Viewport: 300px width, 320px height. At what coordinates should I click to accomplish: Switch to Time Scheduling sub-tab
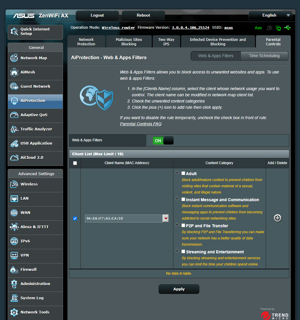pyautogui.click(x=264, y=56)
